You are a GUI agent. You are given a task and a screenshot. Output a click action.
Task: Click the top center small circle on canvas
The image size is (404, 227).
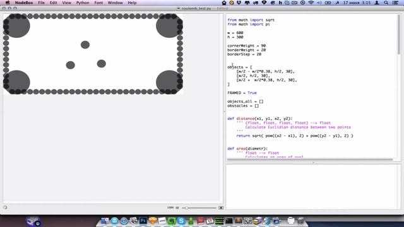85,45
